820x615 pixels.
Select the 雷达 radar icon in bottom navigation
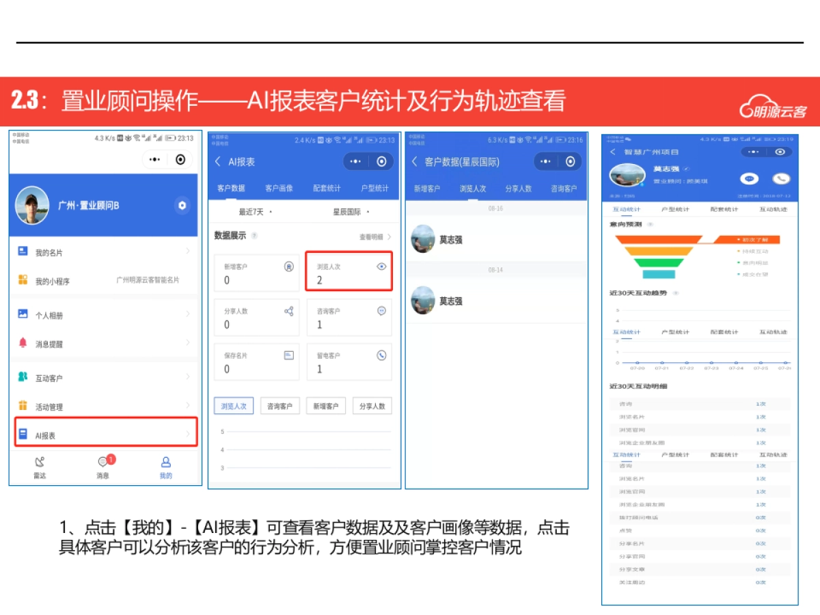pos(40,462)
